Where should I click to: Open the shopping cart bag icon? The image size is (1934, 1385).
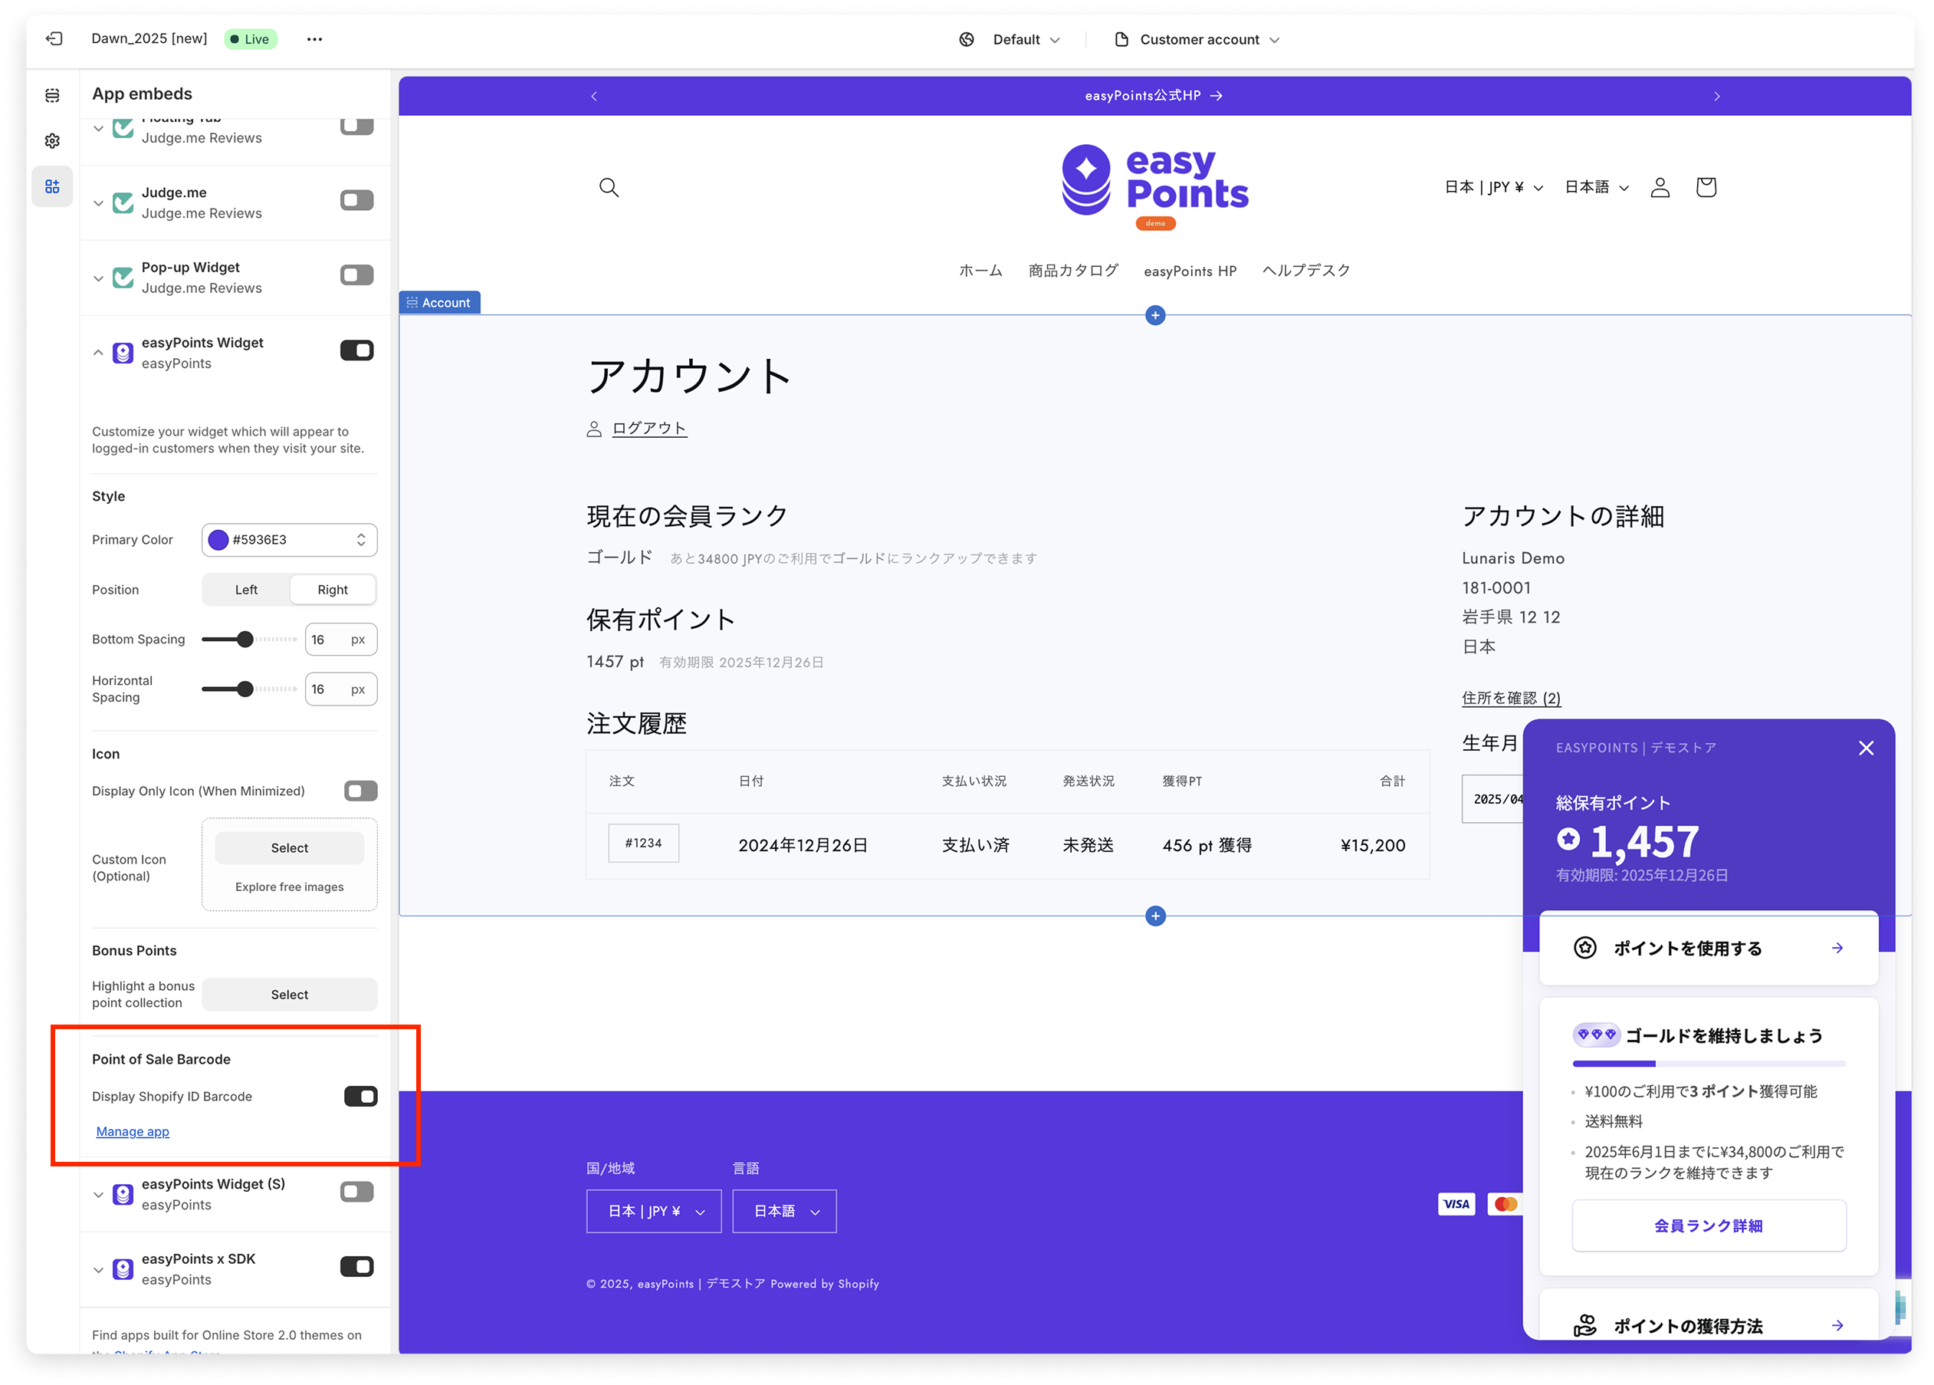pyautogui.click(x=1706, y=187)
